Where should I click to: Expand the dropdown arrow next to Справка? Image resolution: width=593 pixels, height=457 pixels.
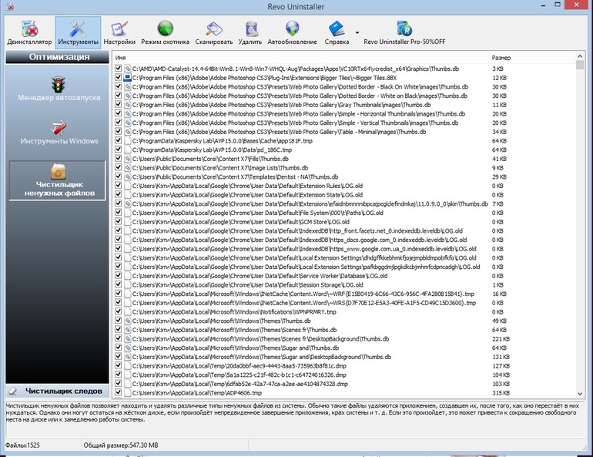point(357,32)
